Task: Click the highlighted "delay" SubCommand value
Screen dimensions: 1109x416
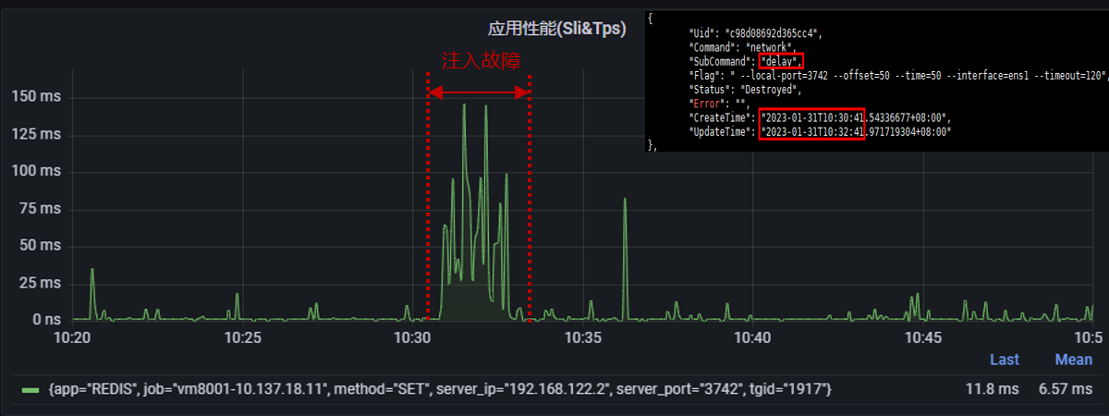Action: [x=781, y=60]
